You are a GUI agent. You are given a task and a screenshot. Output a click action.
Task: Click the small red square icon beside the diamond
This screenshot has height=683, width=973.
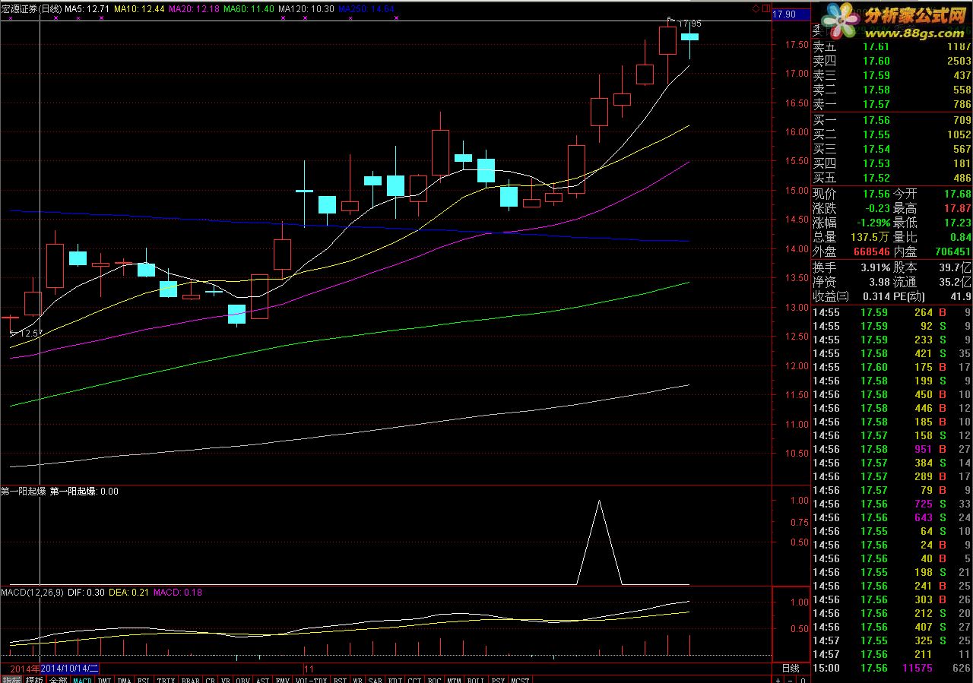pos(765,8)
